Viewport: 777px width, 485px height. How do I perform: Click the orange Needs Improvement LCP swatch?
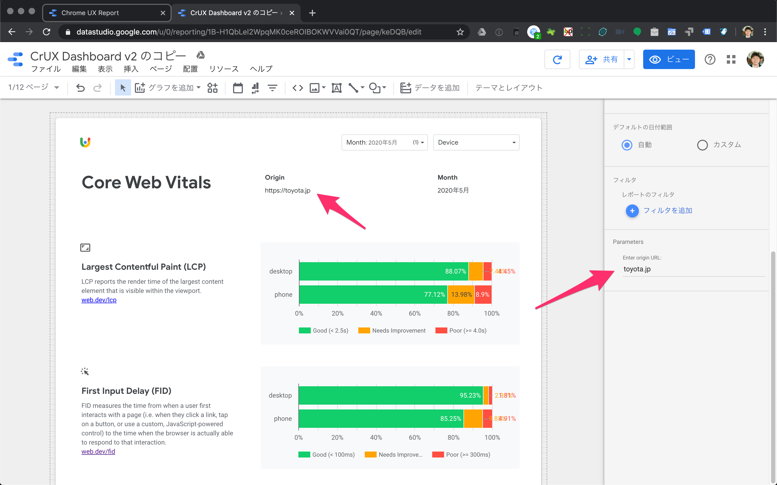pyautogui.click(x=364, y=330)
